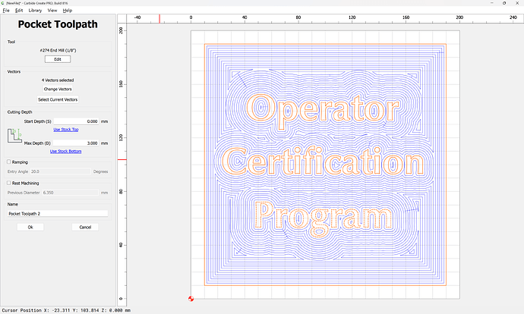
Task: Click the Cursor Position status bar text
Action: tap(66, 310)
